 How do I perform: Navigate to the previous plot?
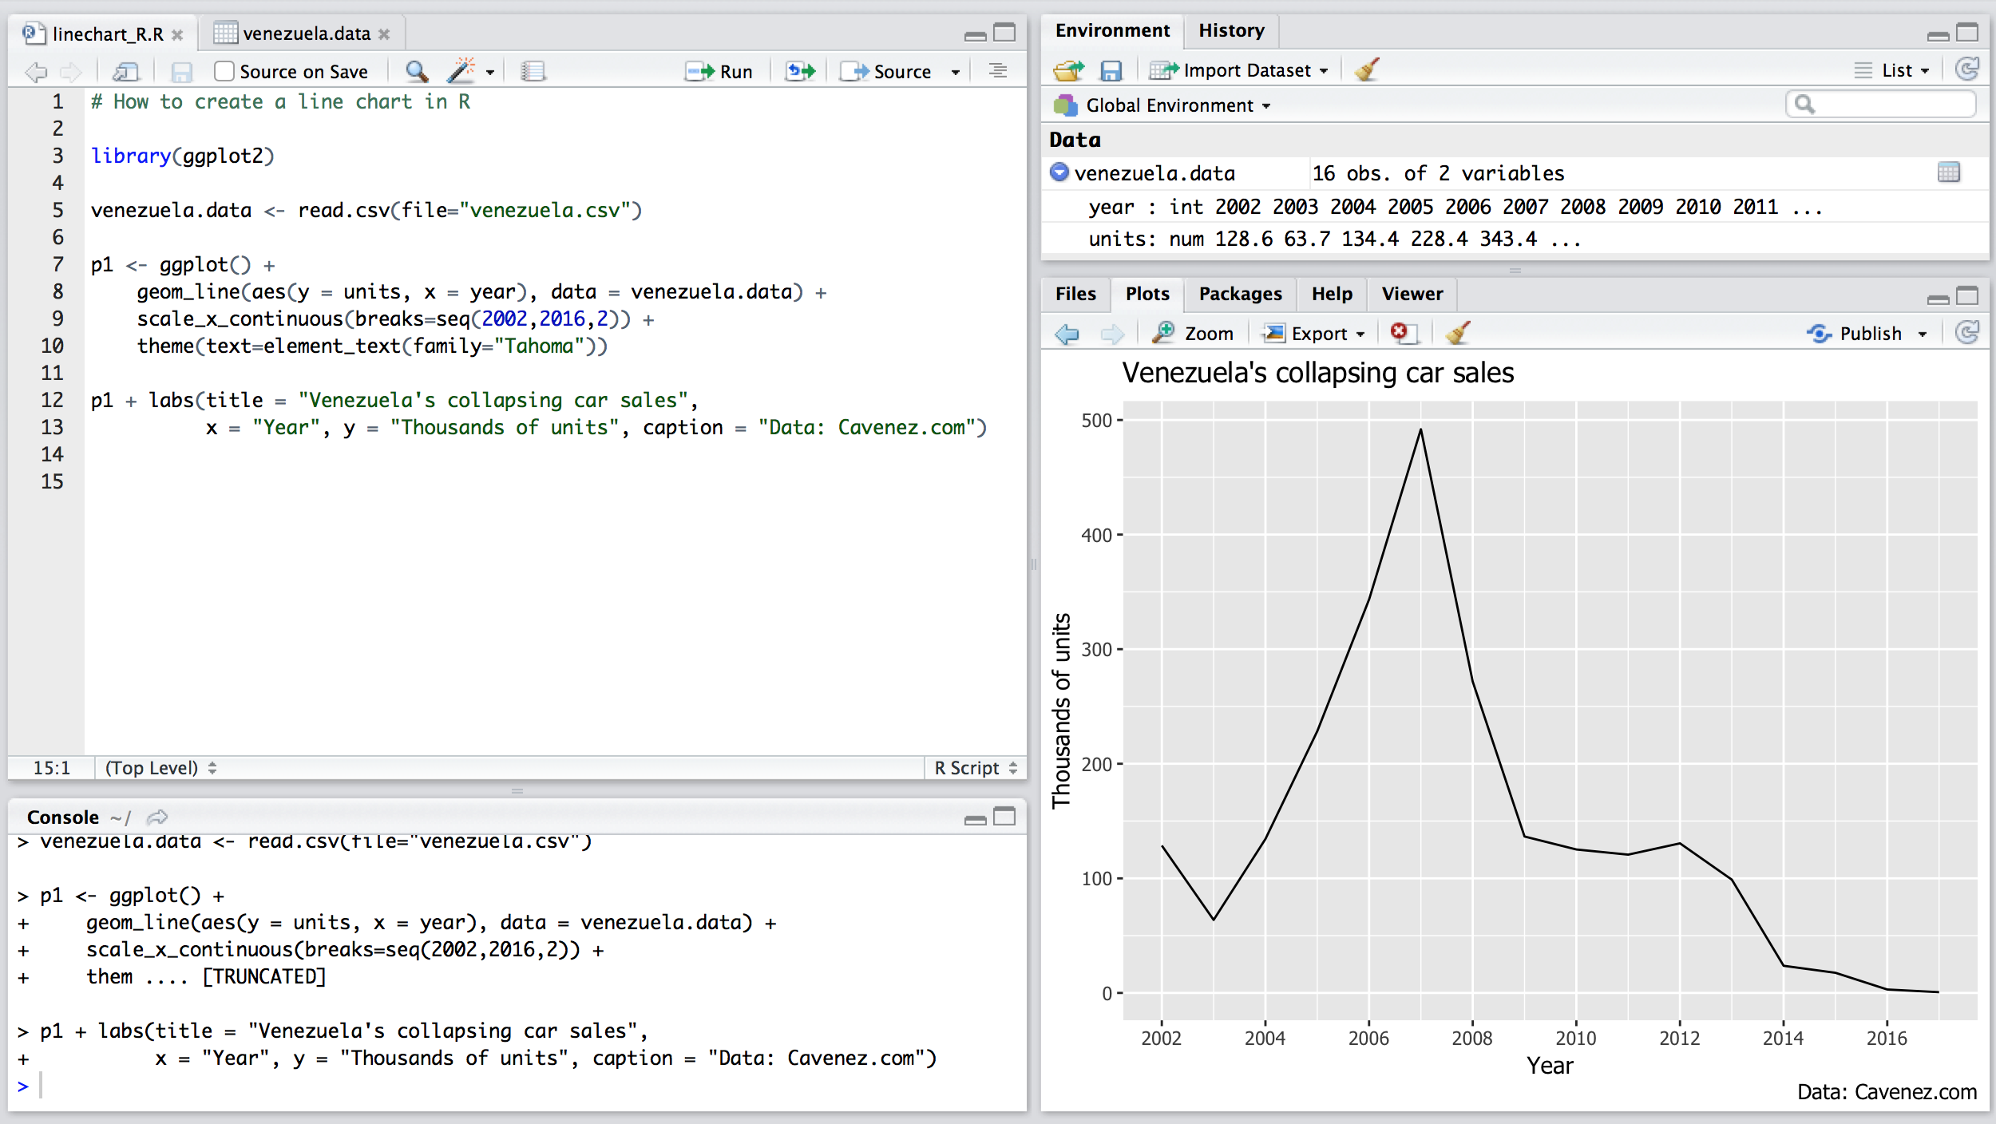click(x=1066, y=333)
